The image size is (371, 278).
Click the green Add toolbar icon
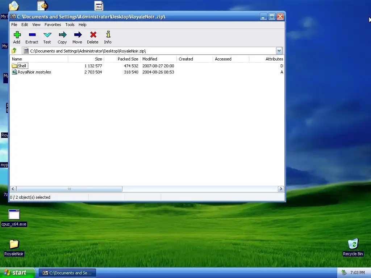17,35
